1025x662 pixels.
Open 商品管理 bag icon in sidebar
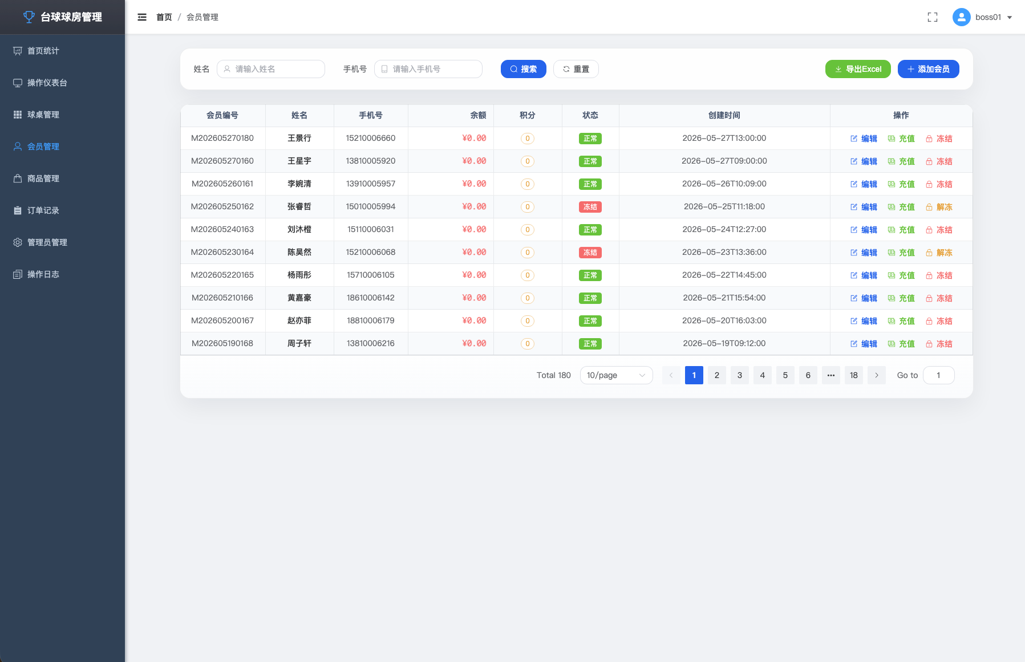click(18, 178)
